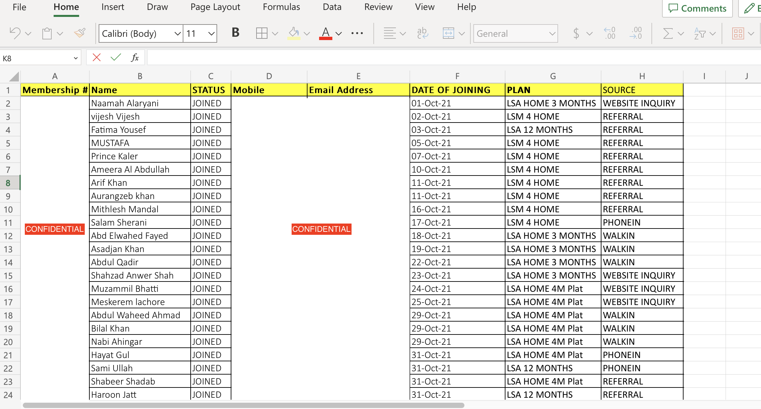Apply the yellow fill color bucket

click(x=294, y=33)
